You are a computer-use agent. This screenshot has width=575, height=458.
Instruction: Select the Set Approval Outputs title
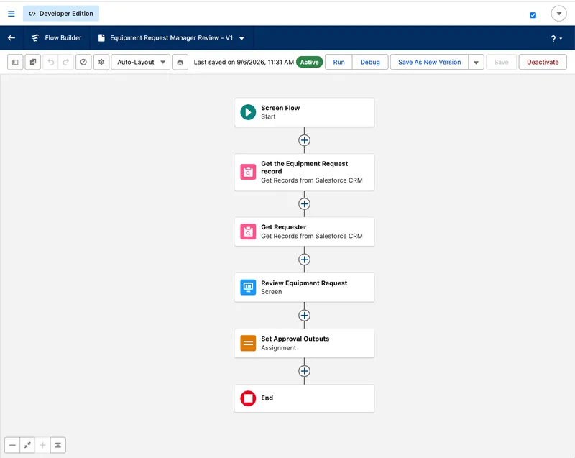point(295,339)
